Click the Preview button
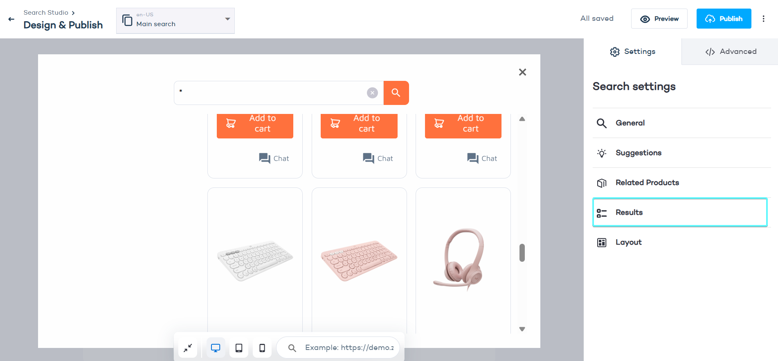778x361 pixels. pos(659,19)
